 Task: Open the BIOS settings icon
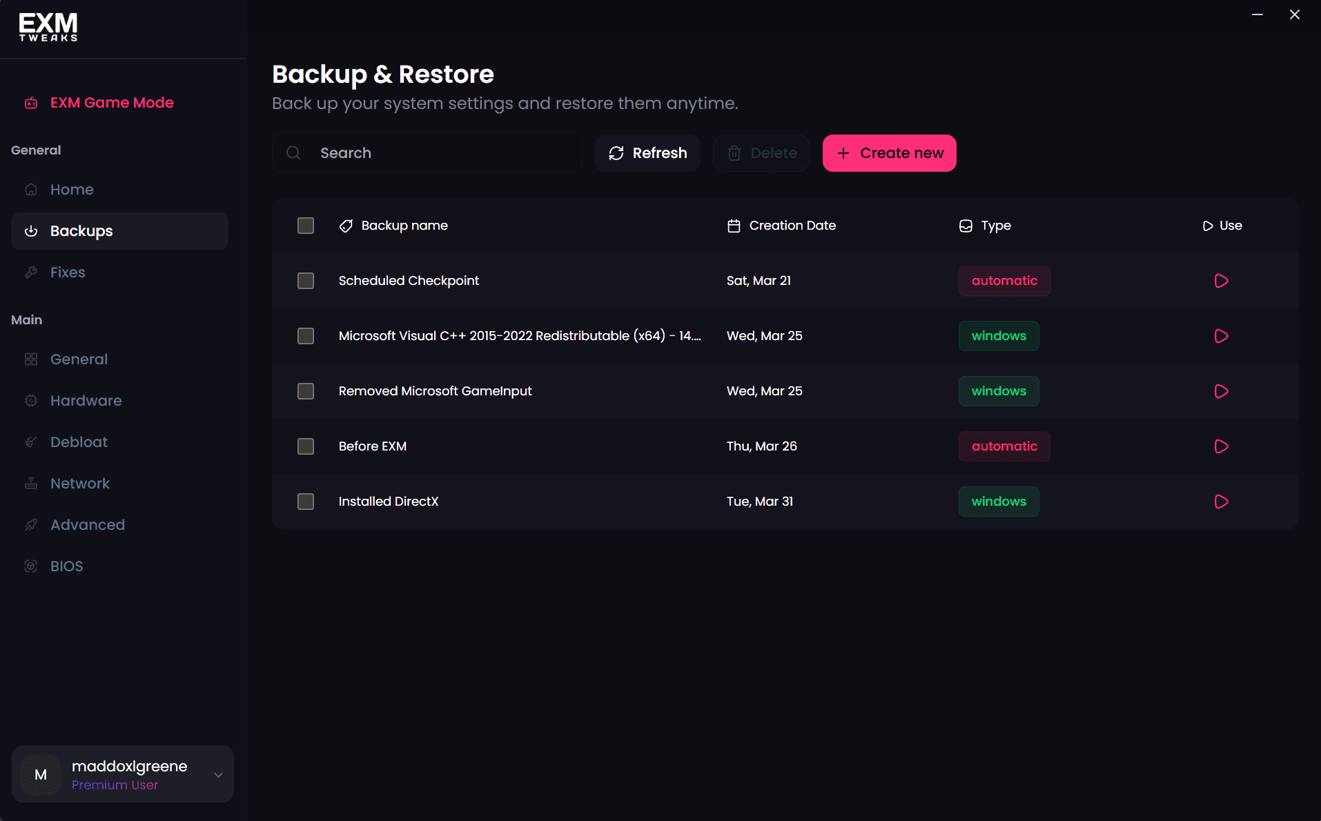tap(31, 566)
